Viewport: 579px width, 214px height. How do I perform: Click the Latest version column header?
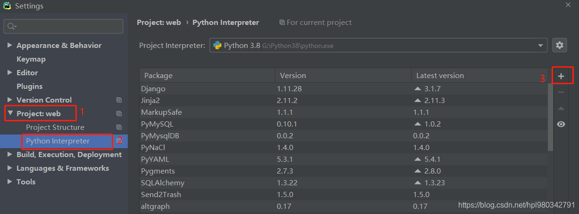click(x=479, y=75)
